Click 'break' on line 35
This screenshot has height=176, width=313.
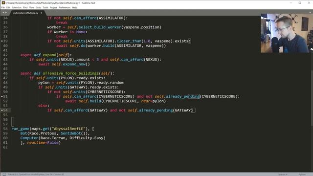[x=62, y=22]
